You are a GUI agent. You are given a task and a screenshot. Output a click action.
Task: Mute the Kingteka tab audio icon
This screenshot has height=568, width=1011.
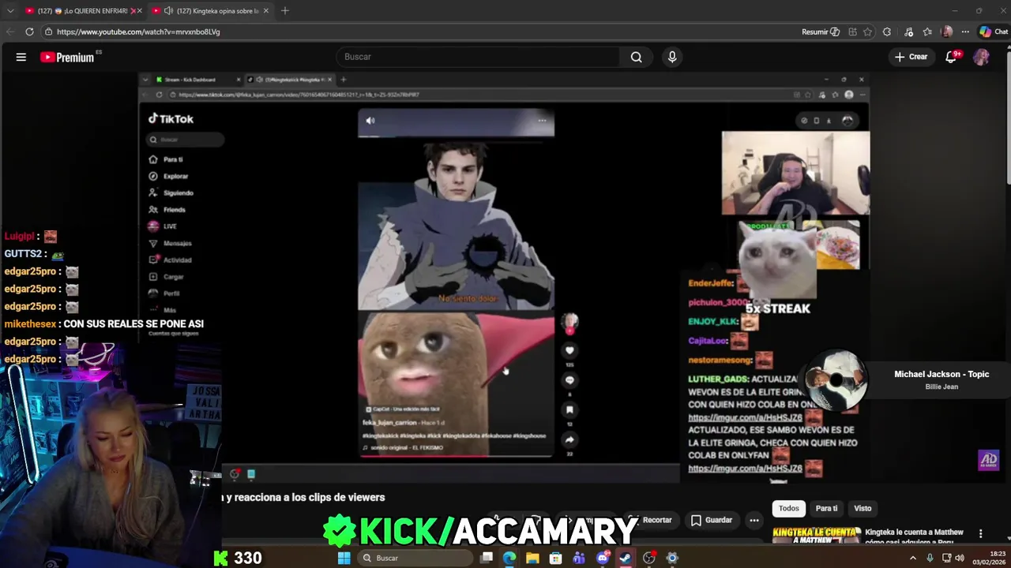(x=168, y=10)
